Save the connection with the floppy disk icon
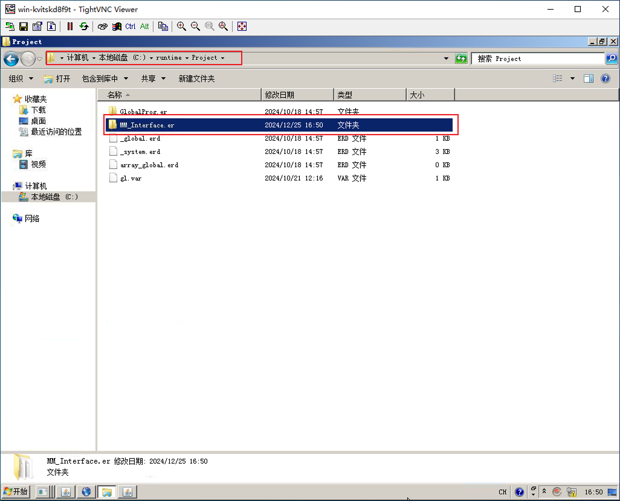The height and width of the screenshot is (501, 620). point(24,27)
